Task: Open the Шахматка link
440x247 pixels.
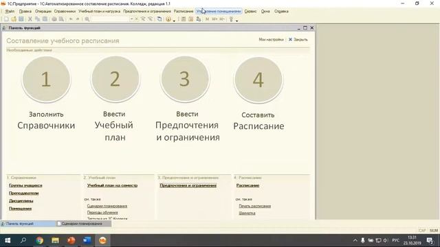Action: coord(247,213)
